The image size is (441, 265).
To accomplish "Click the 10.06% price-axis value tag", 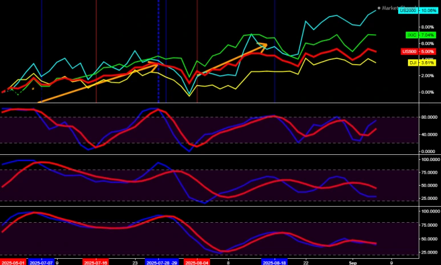I will (428, 11).
